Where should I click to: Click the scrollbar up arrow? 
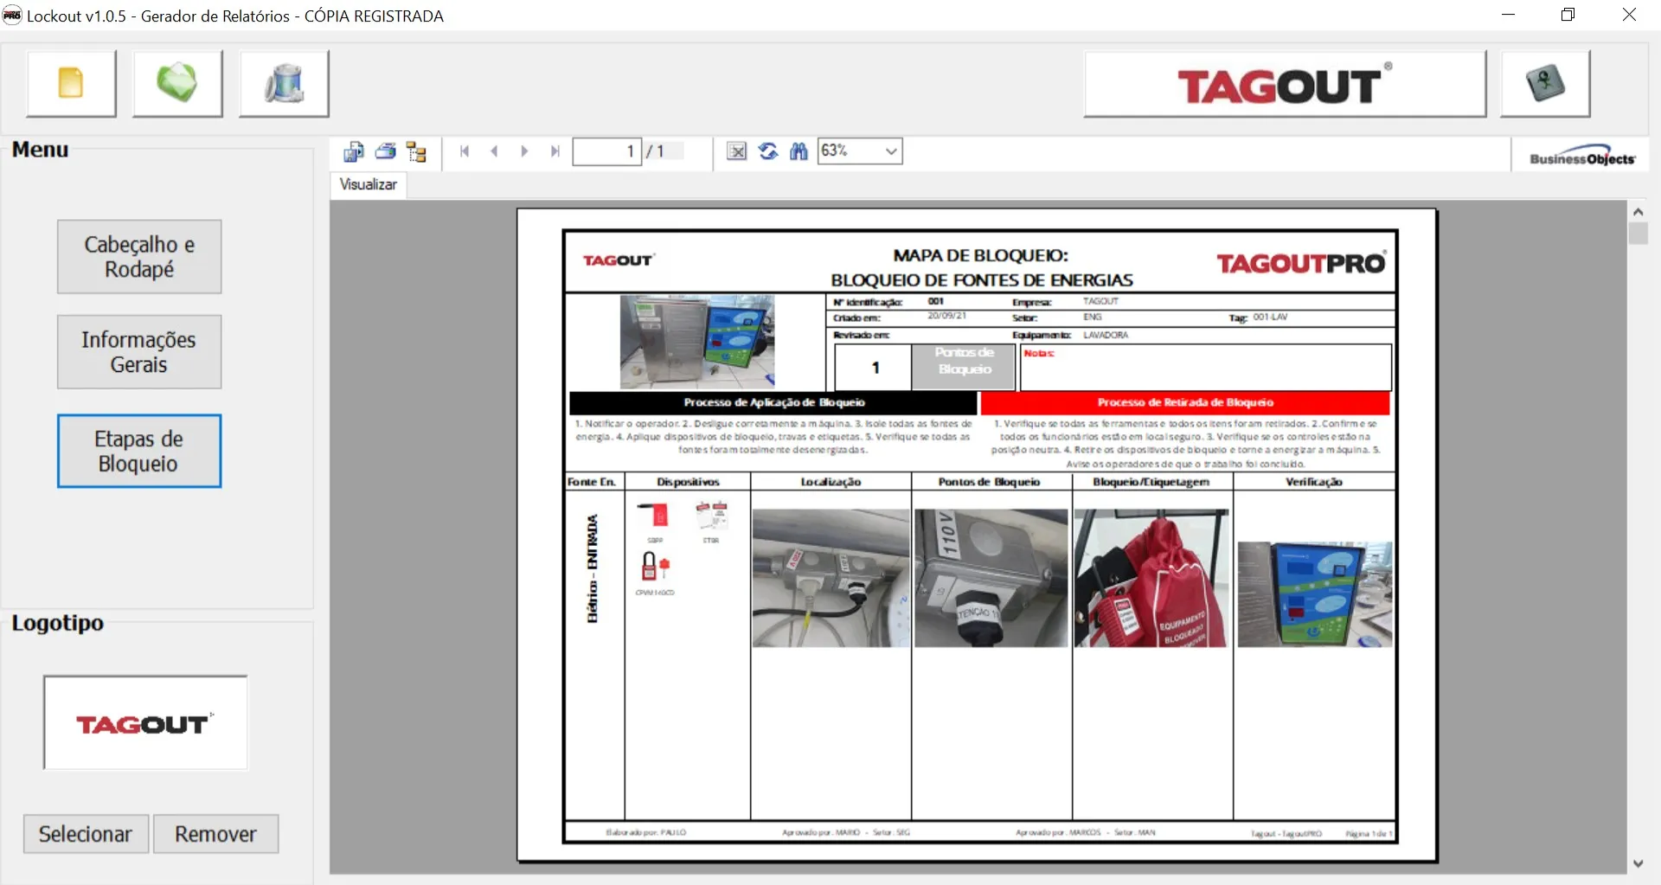[1638, 211]
